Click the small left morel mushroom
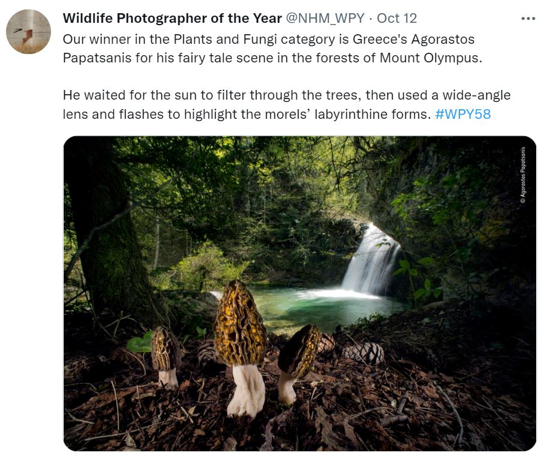This screenshot has width=550, height=456. [166, 357]
